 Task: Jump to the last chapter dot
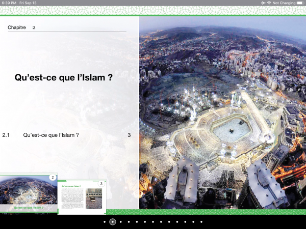click(201, 222)
